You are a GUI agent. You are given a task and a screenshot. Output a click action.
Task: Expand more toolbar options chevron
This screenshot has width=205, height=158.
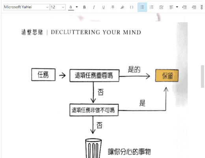[x=202, y=7]
